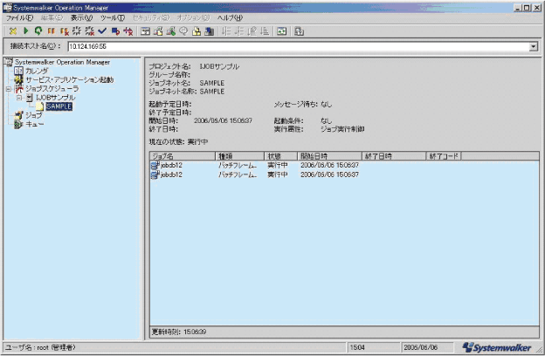Screen dimensions: 545x356
Task: Click the calendar icon next to カレンダ
Action: click(x=18, y=71)
